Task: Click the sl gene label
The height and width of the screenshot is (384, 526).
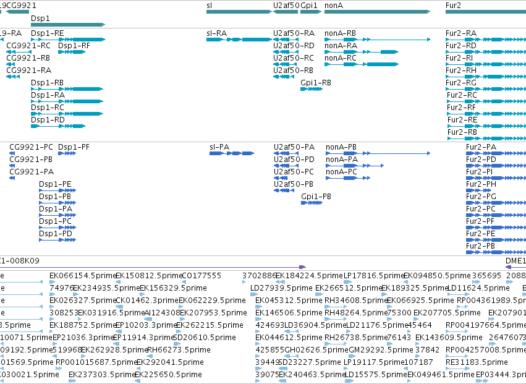Action: point(210,6)
